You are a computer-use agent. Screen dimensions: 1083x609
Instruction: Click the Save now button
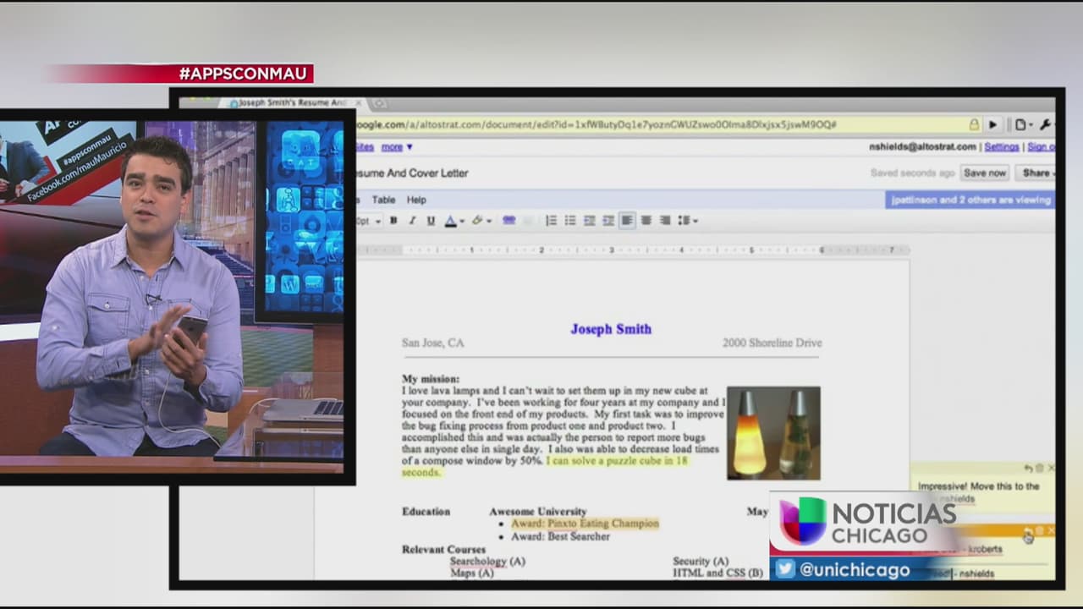[985, 173]
